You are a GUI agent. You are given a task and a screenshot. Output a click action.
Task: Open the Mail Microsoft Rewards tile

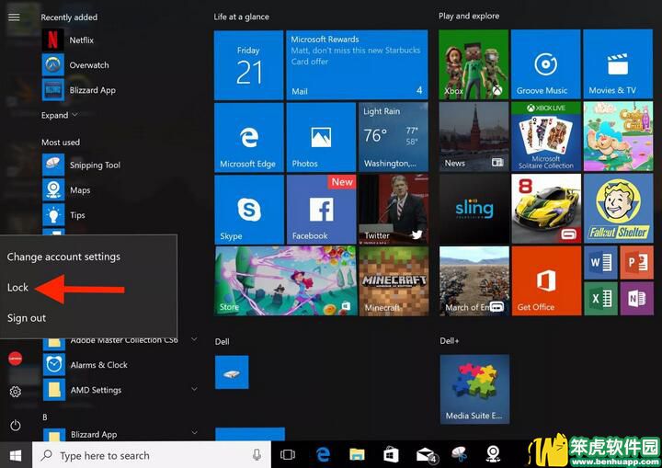[x=357, y=65]
